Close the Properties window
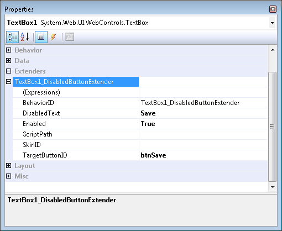The image size is (282, 231). point(273,9)
